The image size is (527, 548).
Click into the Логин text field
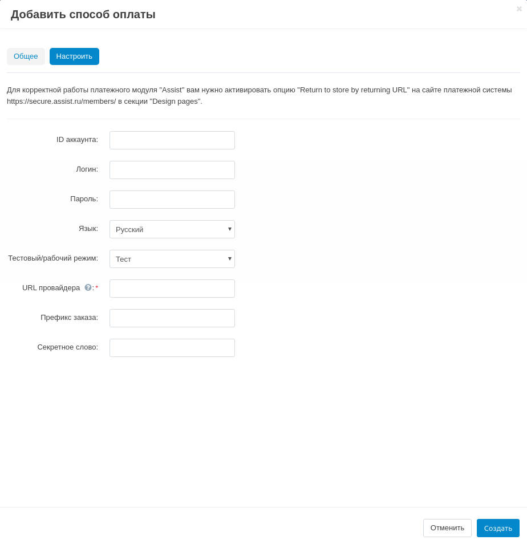point(172,170)
